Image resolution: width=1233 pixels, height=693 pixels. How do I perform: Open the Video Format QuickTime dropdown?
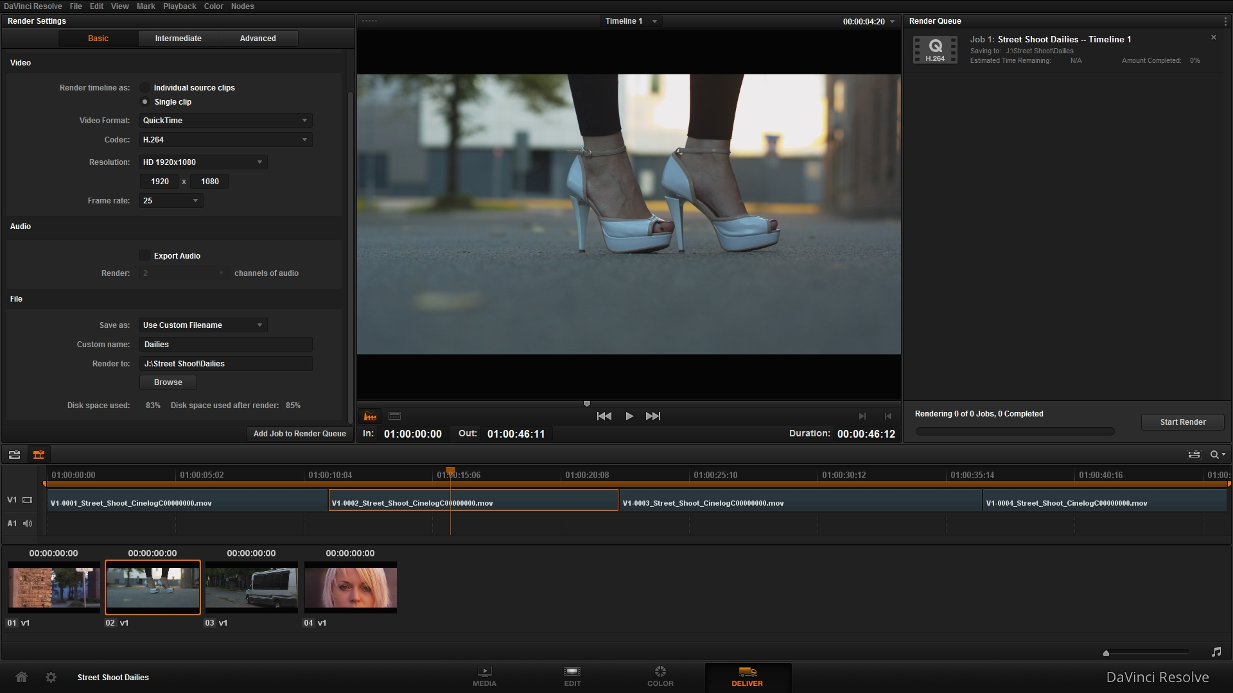click(225, 120)
